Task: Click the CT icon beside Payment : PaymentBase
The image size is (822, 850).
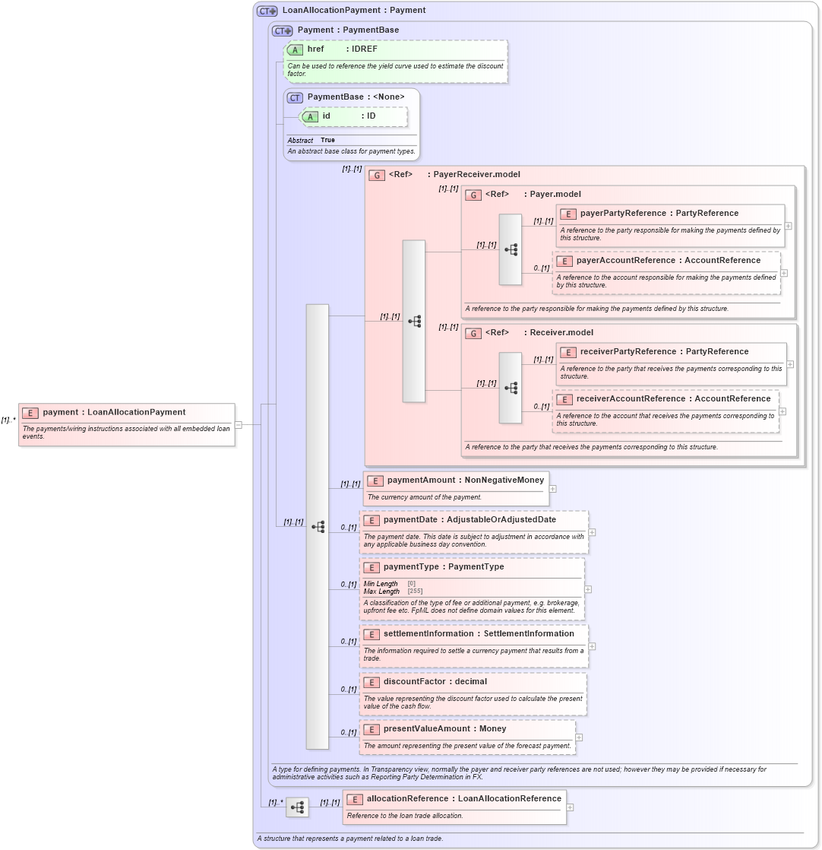Action: tap(280, 30)
